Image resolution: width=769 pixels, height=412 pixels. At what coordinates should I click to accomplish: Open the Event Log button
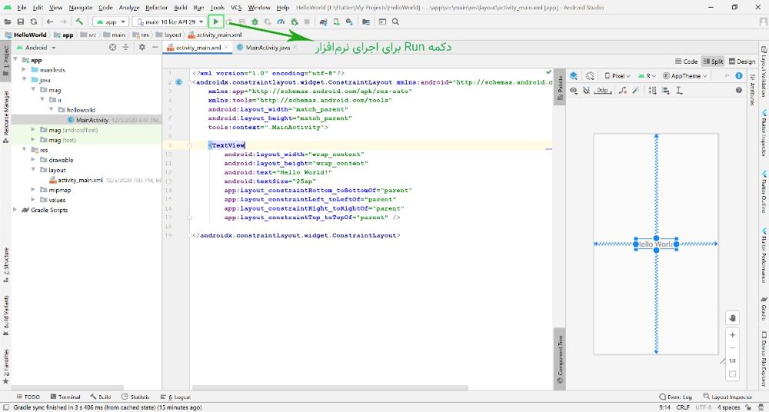pos(675,397)
